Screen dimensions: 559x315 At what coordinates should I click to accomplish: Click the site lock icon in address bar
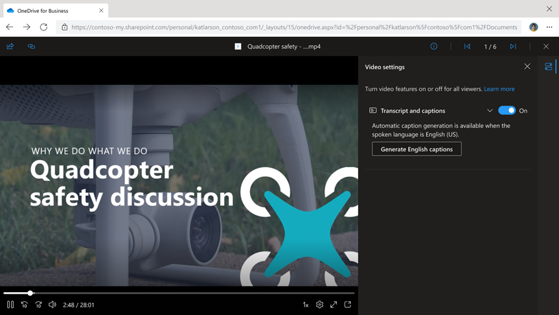point(64,27)
